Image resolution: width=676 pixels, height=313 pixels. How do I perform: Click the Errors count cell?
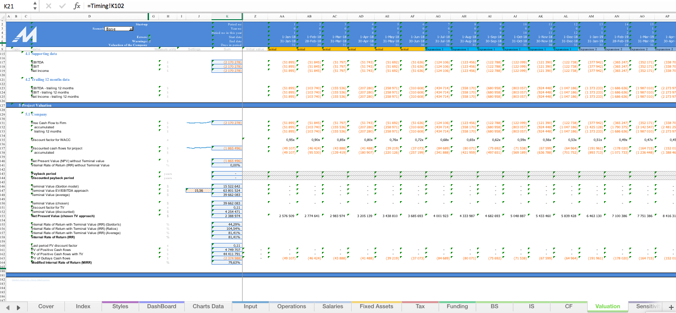coord(150,37)
